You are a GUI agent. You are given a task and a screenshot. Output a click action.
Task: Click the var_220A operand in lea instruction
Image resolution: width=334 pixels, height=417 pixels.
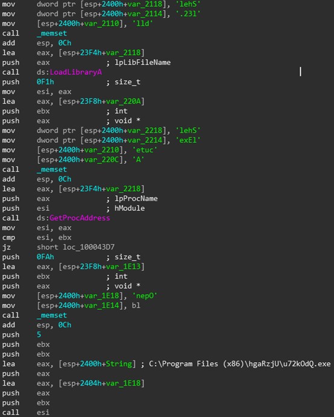(123, 101)
